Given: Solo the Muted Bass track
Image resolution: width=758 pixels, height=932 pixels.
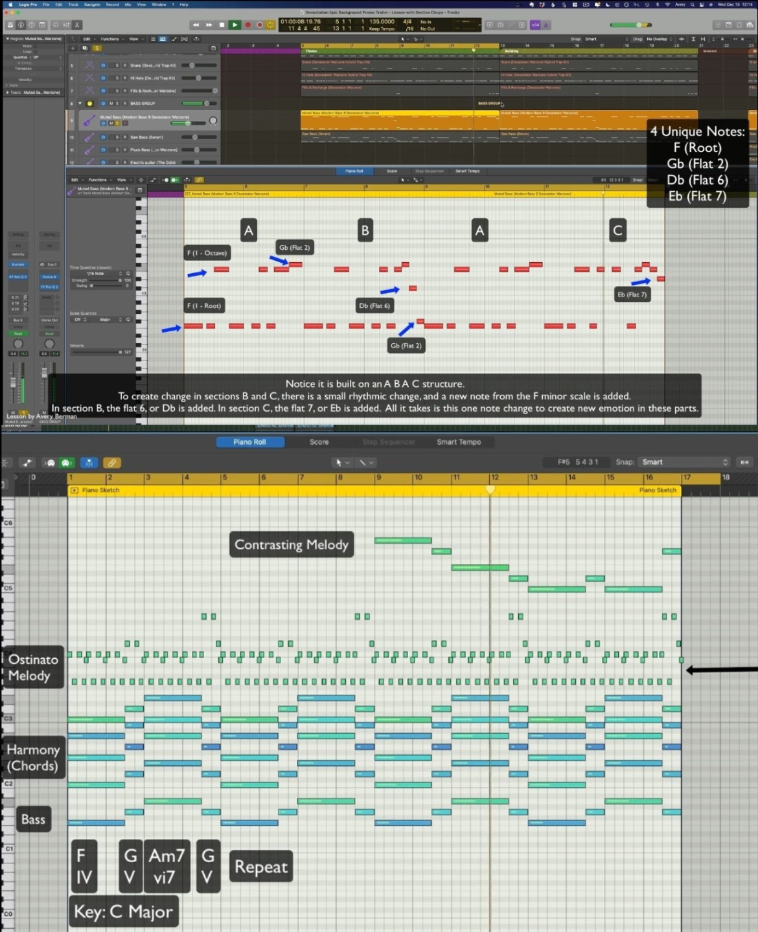Looking at the screenshot, I should pos(117,123).
